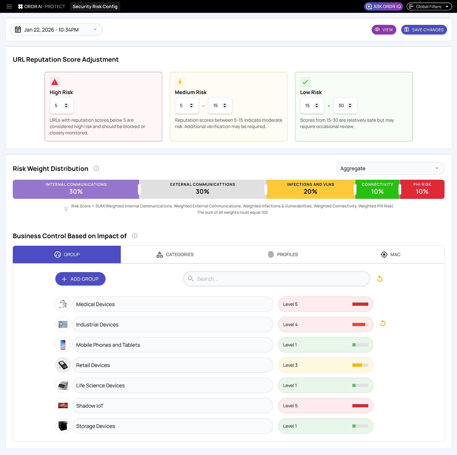Click the Storage Devices group icon
This screenshot has height=455, width=457.
(x=63, y=426)
